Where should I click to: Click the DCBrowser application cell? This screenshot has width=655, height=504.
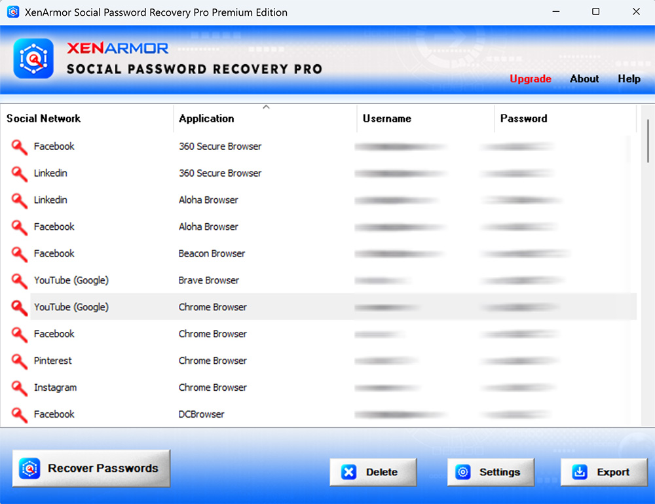[x=201, y=414]
